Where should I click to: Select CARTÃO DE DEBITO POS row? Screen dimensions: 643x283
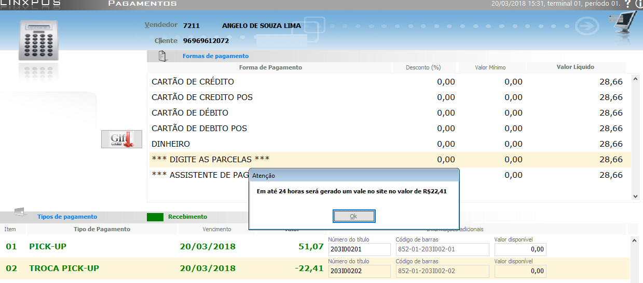389,129
